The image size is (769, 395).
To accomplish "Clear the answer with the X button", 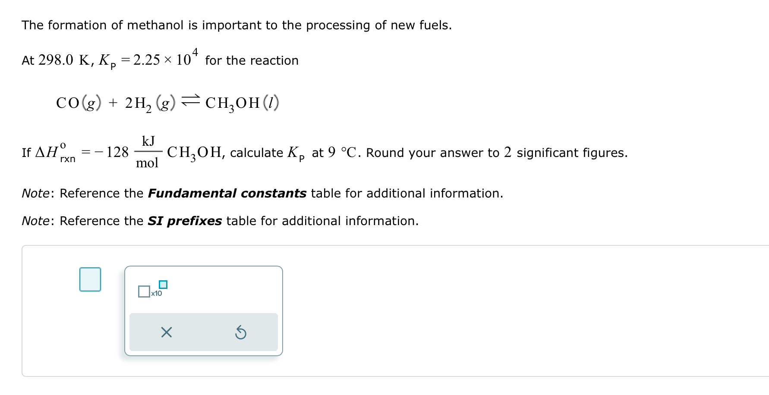I will tap(166, 332).
